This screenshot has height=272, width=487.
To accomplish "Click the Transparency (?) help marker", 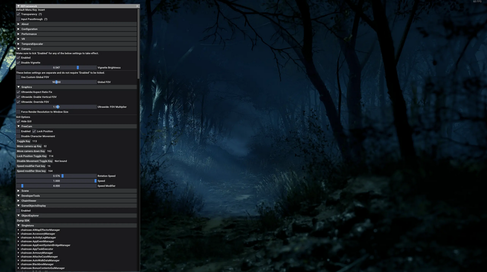I will coord(40,14).
